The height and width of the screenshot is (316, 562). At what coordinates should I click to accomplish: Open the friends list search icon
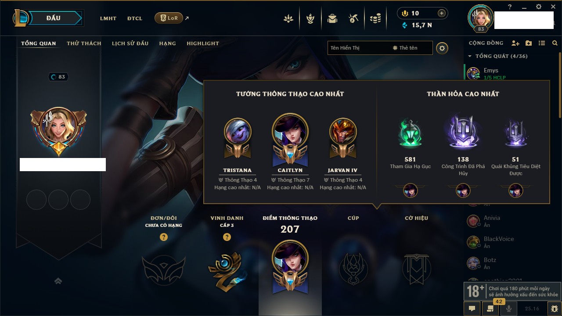click(555, 43)
